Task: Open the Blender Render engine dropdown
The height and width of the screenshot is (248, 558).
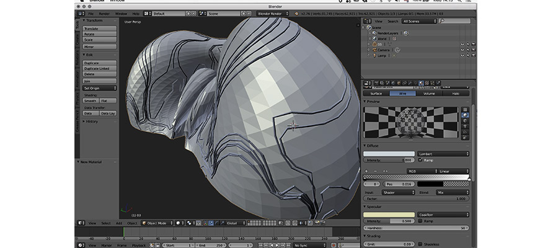Action: [273, 14]
